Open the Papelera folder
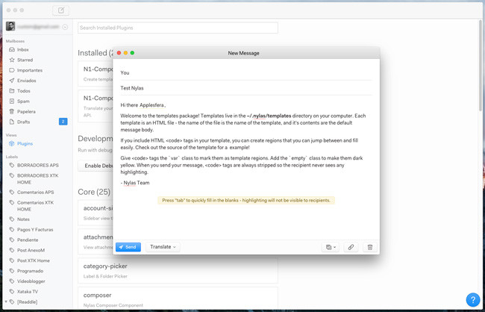The image size is (485, 312). 26,111
